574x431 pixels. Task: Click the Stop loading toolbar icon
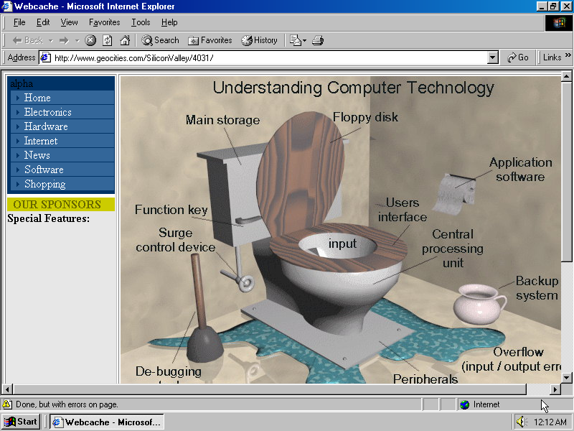point(91,40)
